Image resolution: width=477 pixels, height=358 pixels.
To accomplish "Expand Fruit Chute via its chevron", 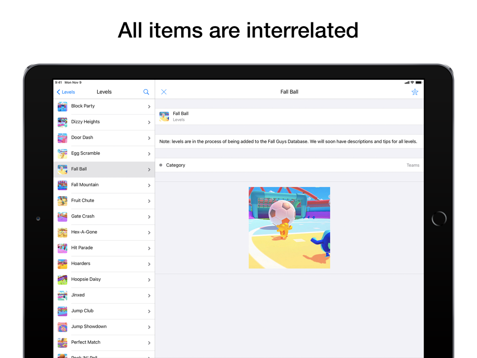I will (x=149, y=201).
